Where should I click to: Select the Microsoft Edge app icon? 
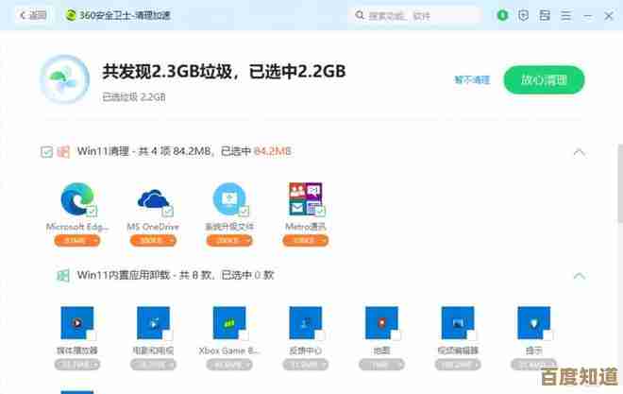coord(77,198)
